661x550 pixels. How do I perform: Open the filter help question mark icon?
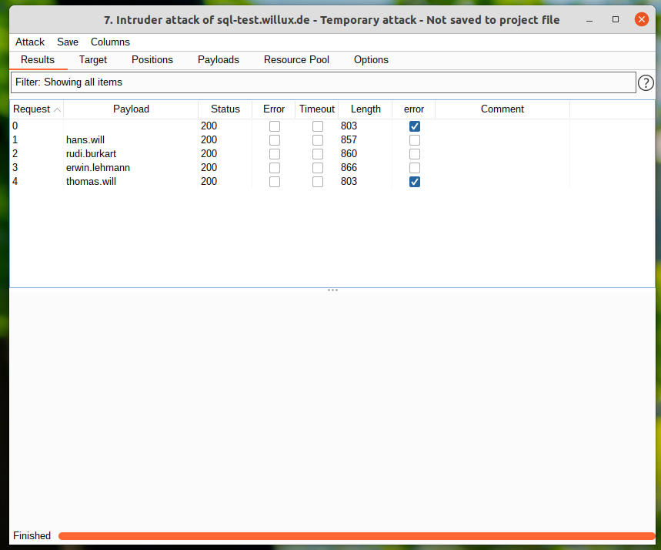coord(646,82)
